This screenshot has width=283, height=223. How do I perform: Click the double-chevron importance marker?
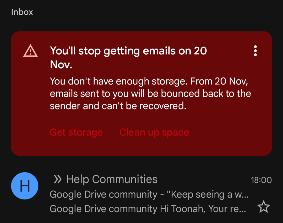tap(58, 180)
